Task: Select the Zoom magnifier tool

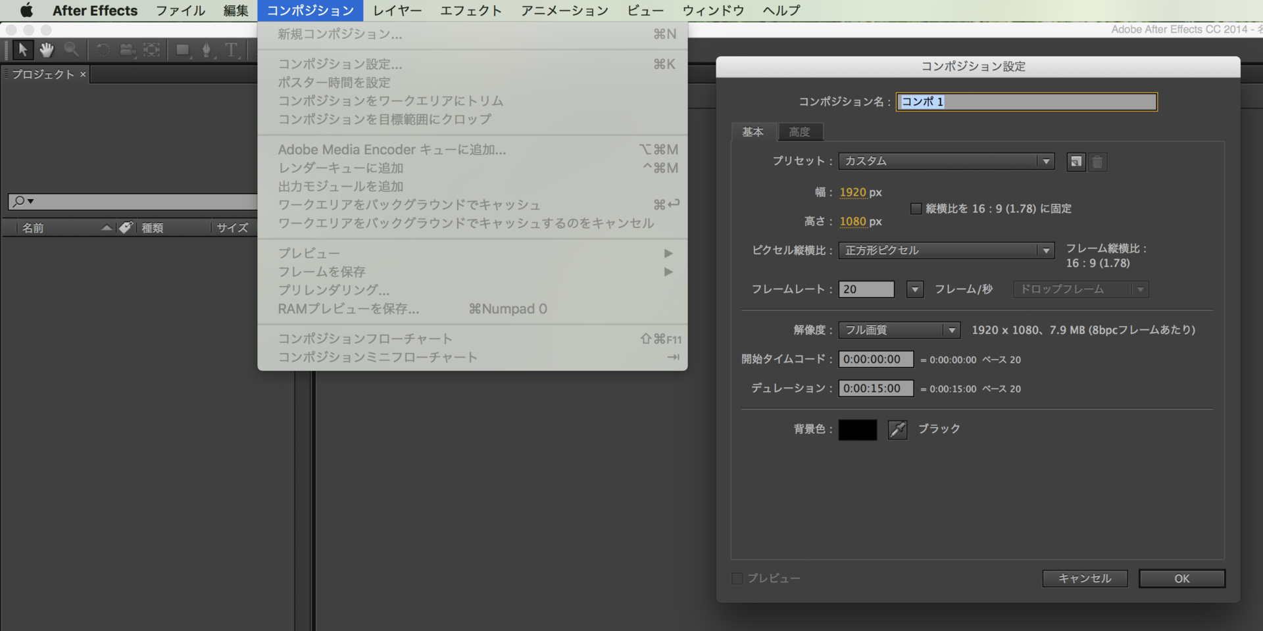Action: click(x=71, y=50)
